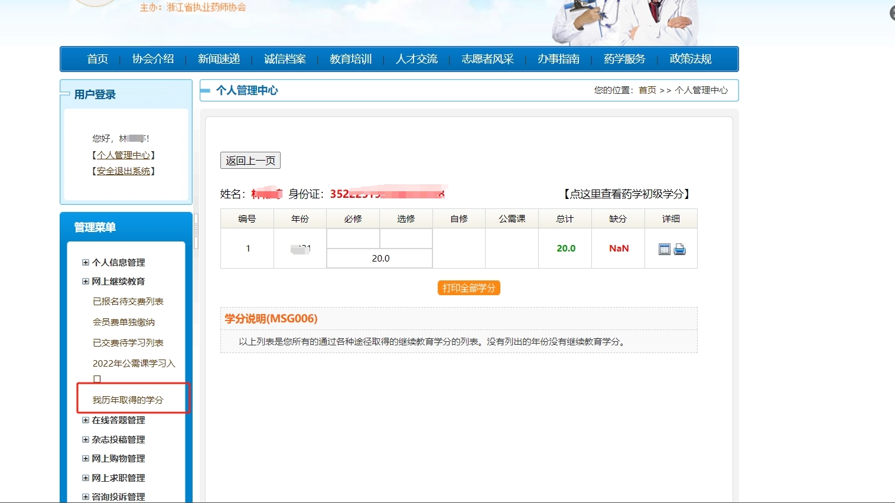895x503 pixels.
Task: Click 安全退出系统 to log out
Action: (x=123, y=171)
